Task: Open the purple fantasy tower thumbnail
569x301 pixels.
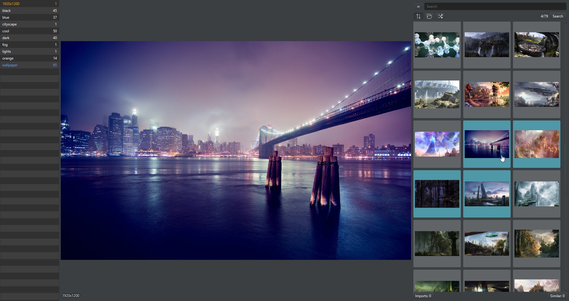Action: pos(437,144)
